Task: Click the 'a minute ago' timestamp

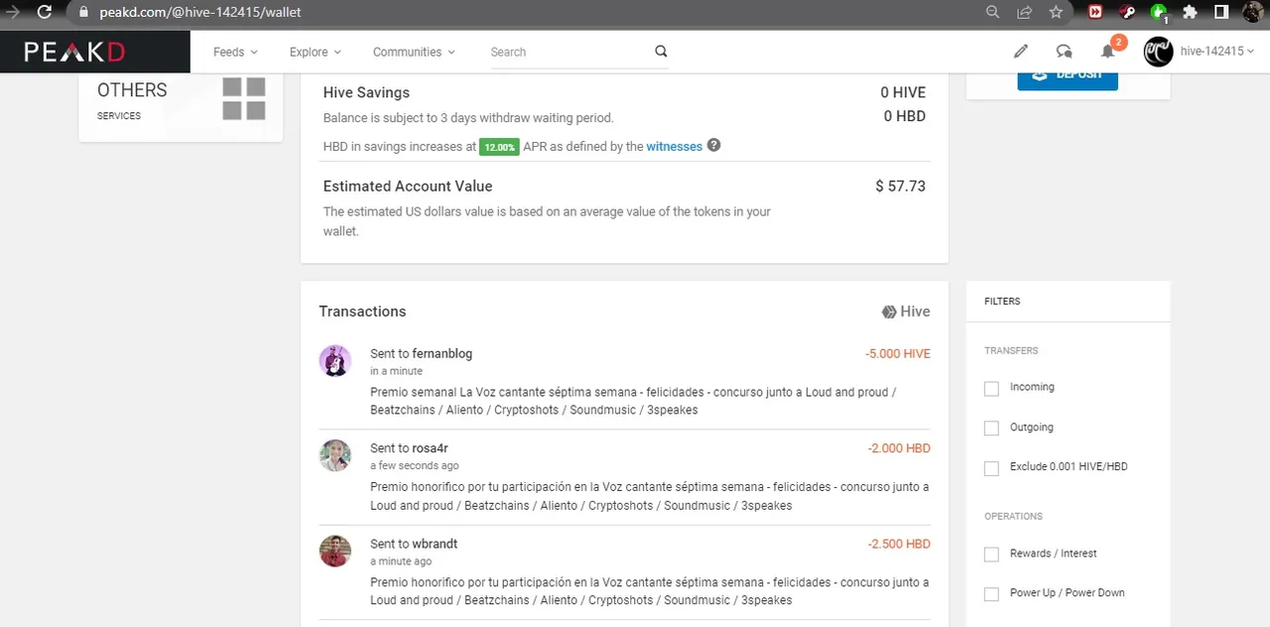Action: pos(401,562)
